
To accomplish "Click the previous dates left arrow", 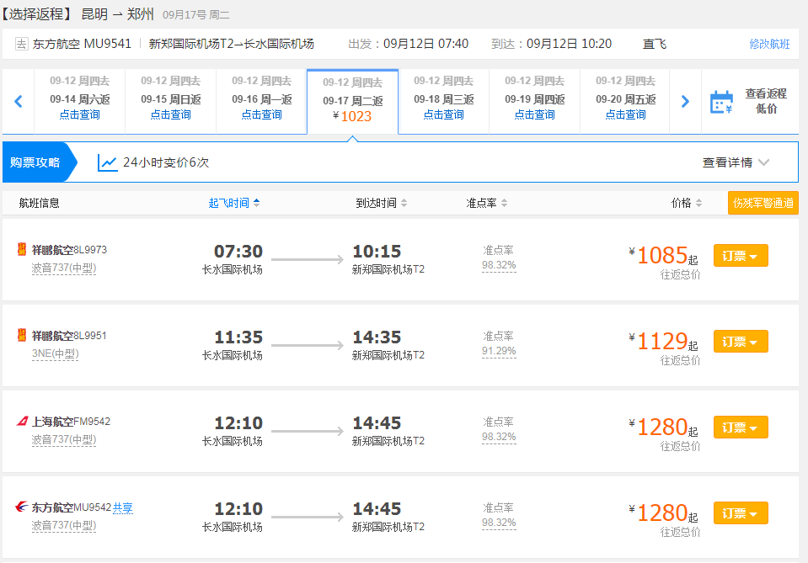I will click(x=19, y=101).
